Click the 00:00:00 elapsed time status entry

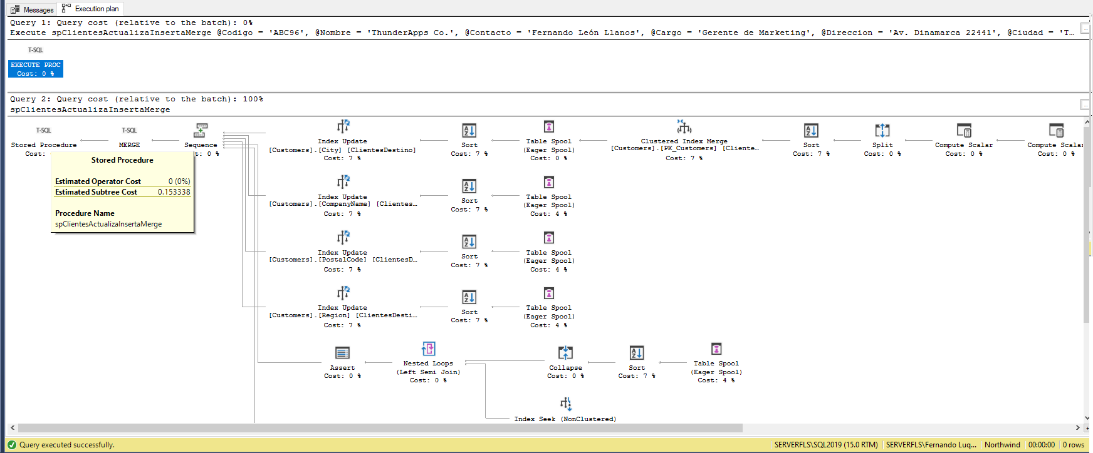click(1042, 445)
